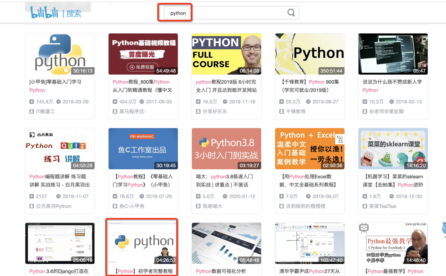The image size is (446, 276).
Task: Click the play count icon beside 16.0万
Action: (198, 102)
